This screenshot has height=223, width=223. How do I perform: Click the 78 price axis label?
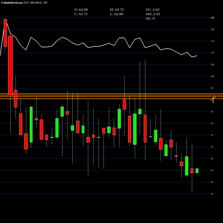212,135
